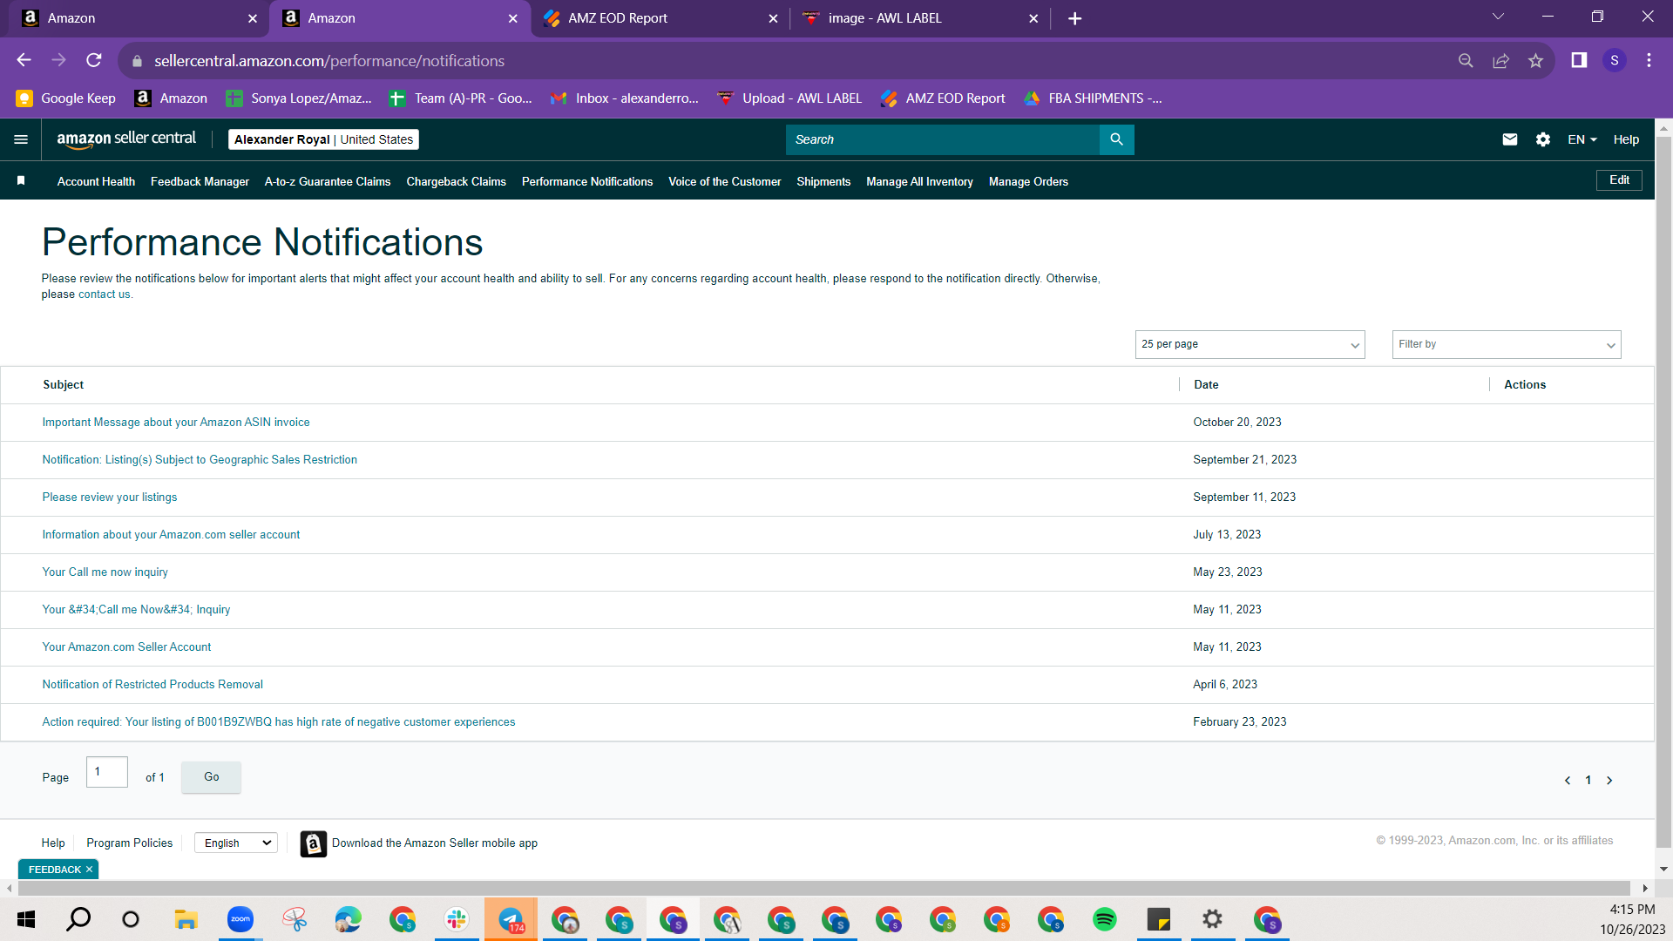Click the bookmark flag icon in the favorites bar
1673x941 pixels.
tap(21, 180)
